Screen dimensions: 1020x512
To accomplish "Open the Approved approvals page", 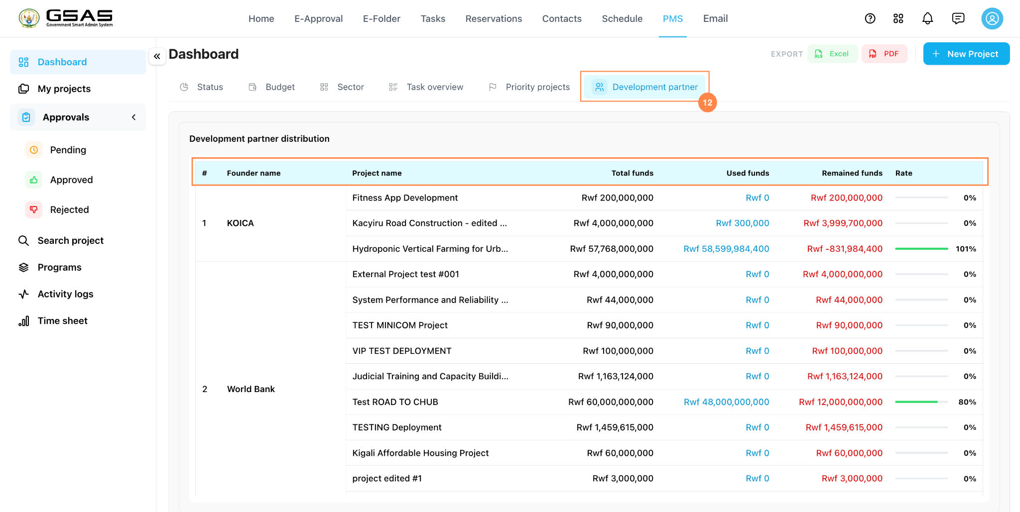I will [71, 180].
